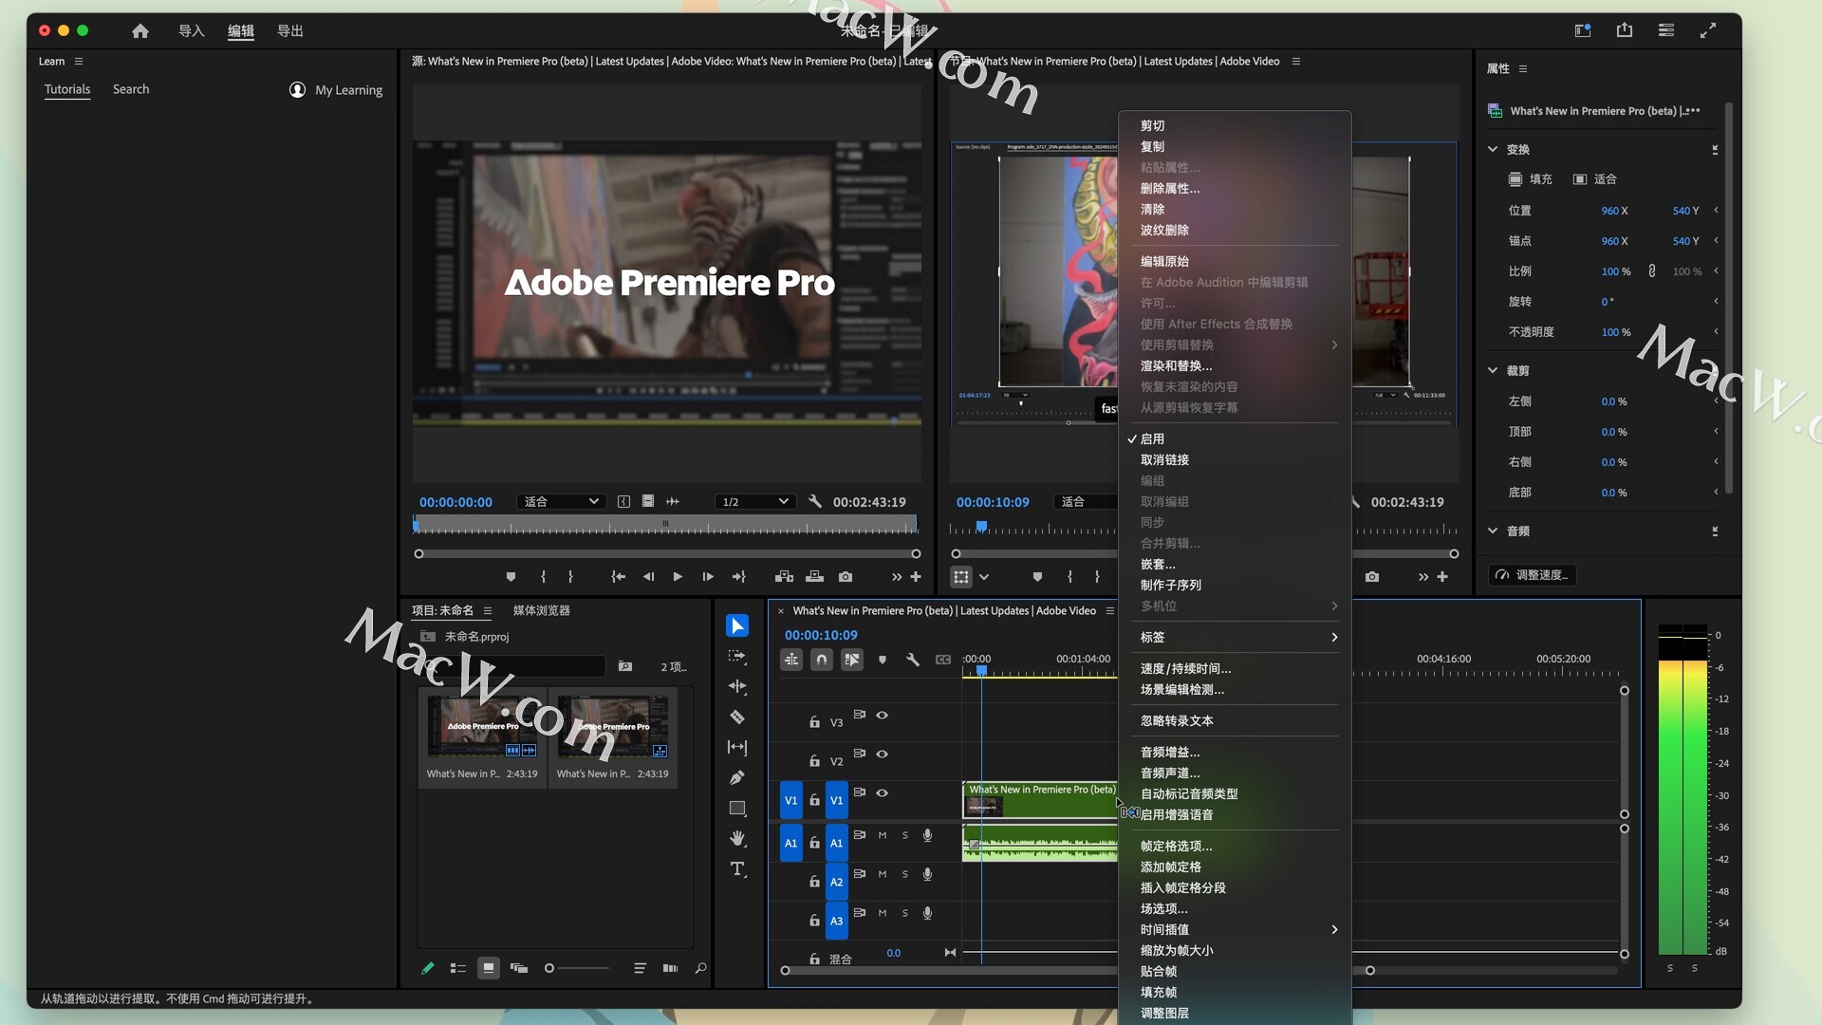The height and width of the screenshot is (1025, 1822).
Task: Collapse the 音频 section
Action: (1493, 531)
